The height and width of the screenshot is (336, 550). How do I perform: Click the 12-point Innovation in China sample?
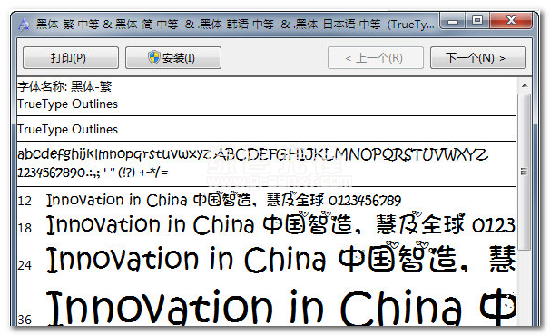(x=223, y=200)
